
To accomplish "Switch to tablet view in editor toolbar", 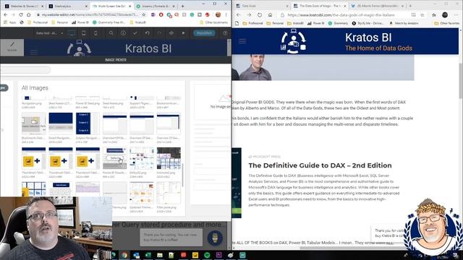I will click(84, 33).
